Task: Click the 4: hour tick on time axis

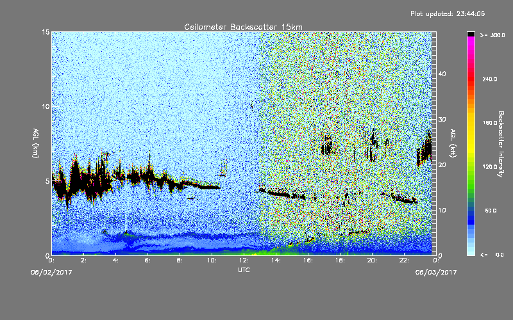Action: pyautogui.click(x=116, y=260)
